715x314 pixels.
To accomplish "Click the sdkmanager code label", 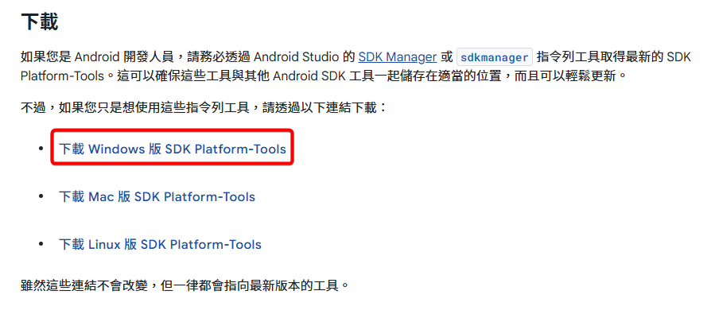I will pos(495,57).
